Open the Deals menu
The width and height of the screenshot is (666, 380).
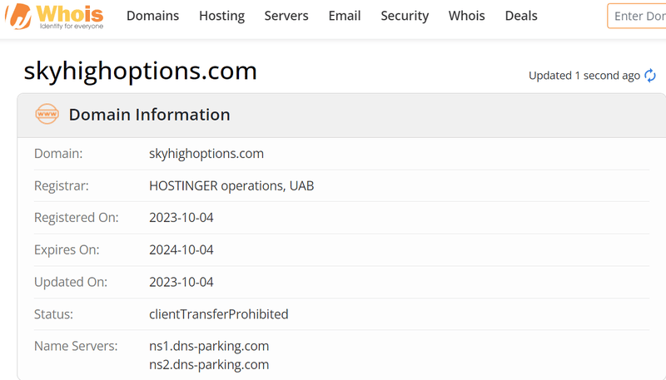pos(521,16)
